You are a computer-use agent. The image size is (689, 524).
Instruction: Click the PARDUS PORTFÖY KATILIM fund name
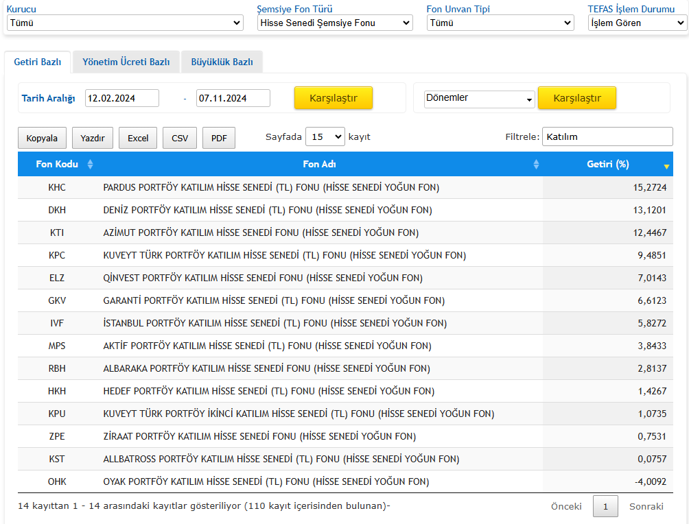(x=271, y=187)
